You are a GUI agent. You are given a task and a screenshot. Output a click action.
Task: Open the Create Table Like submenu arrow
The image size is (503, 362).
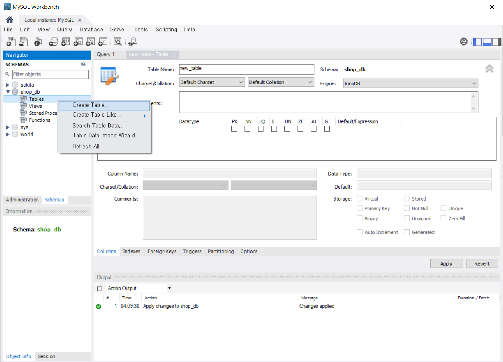[145, 116]
